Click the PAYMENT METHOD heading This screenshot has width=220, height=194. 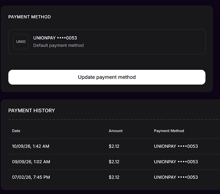[29, 17]
